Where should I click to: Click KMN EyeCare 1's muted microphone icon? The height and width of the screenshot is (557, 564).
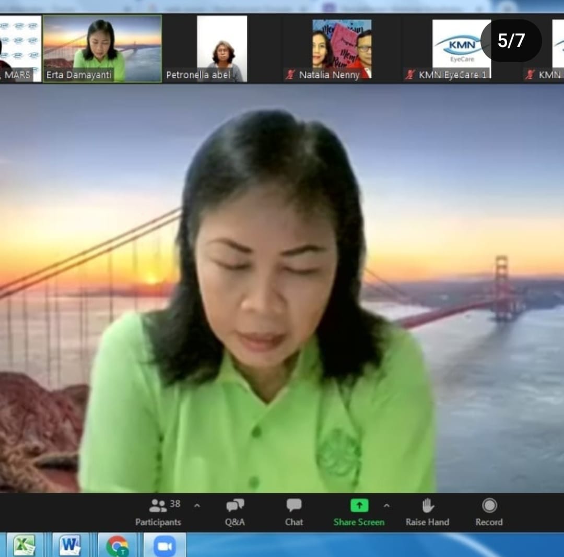[x=410, y=75]
